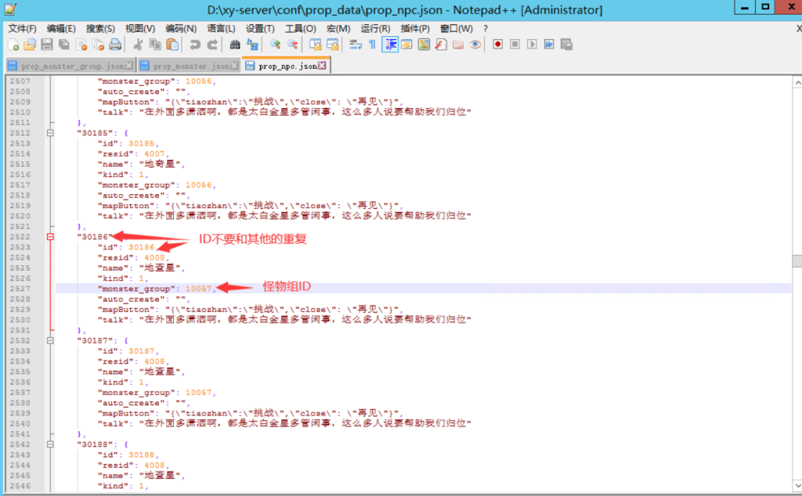Close the prop_monster_group.json tab
This screenshot has height=496, width=802.
(x=129, y=66)
